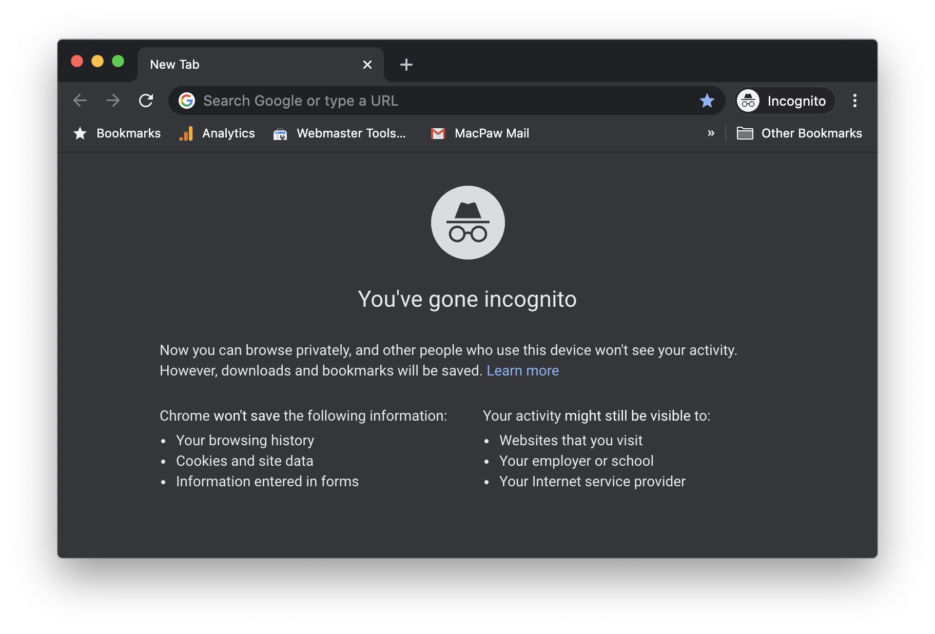Click the Search Google or type a URL field

(x=446, y=101)
